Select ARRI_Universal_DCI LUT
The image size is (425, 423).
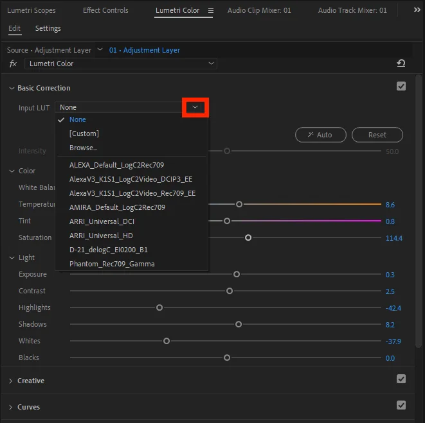[x=131, y=221]
